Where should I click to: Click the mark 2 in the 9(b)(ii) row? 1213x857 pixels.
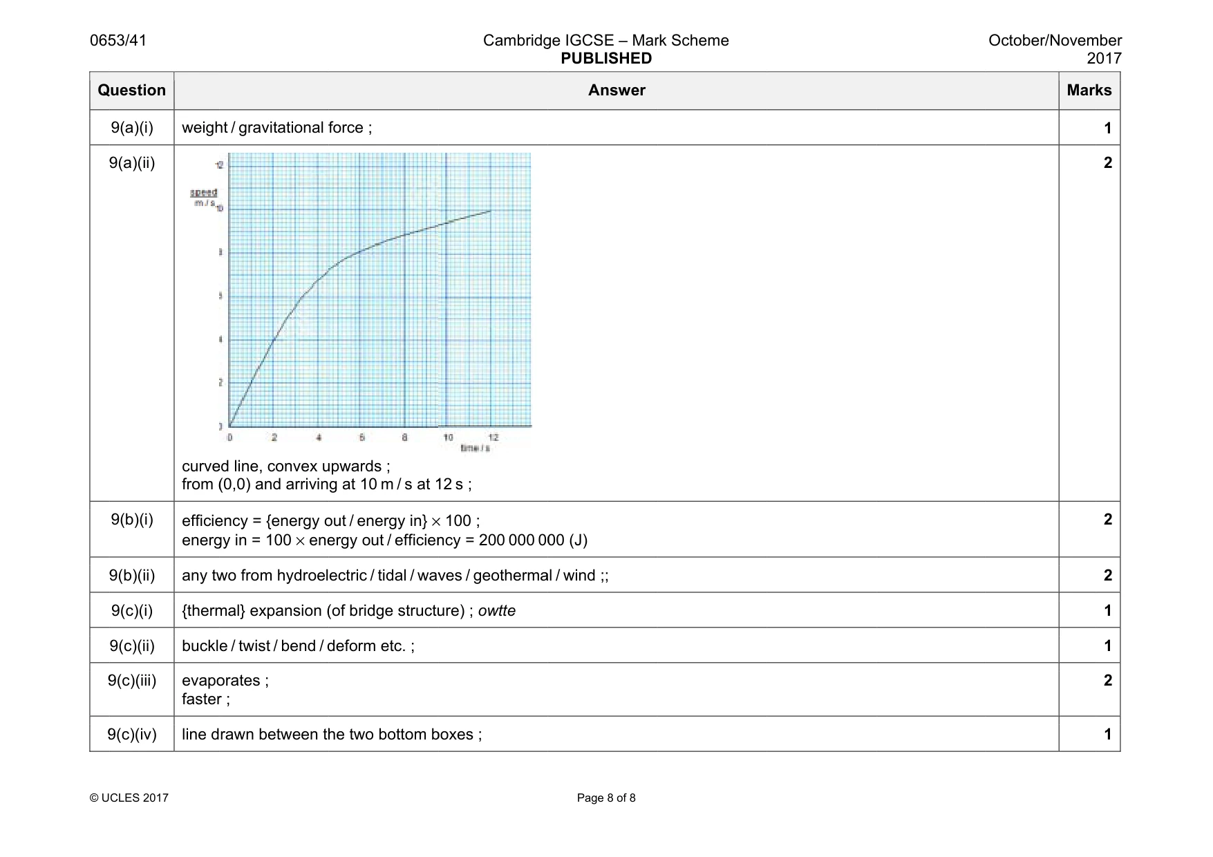point(1108,576)
